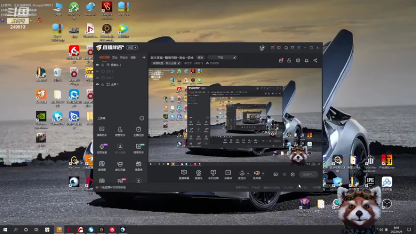Open the Windows Start menu

5,229
